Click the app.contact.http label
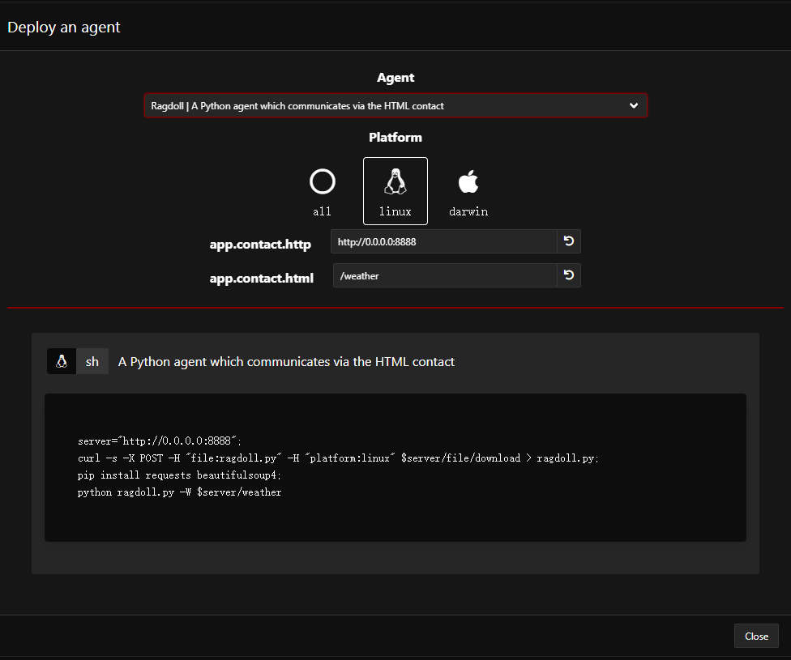The image size is (791, 660). pos(260,245)
